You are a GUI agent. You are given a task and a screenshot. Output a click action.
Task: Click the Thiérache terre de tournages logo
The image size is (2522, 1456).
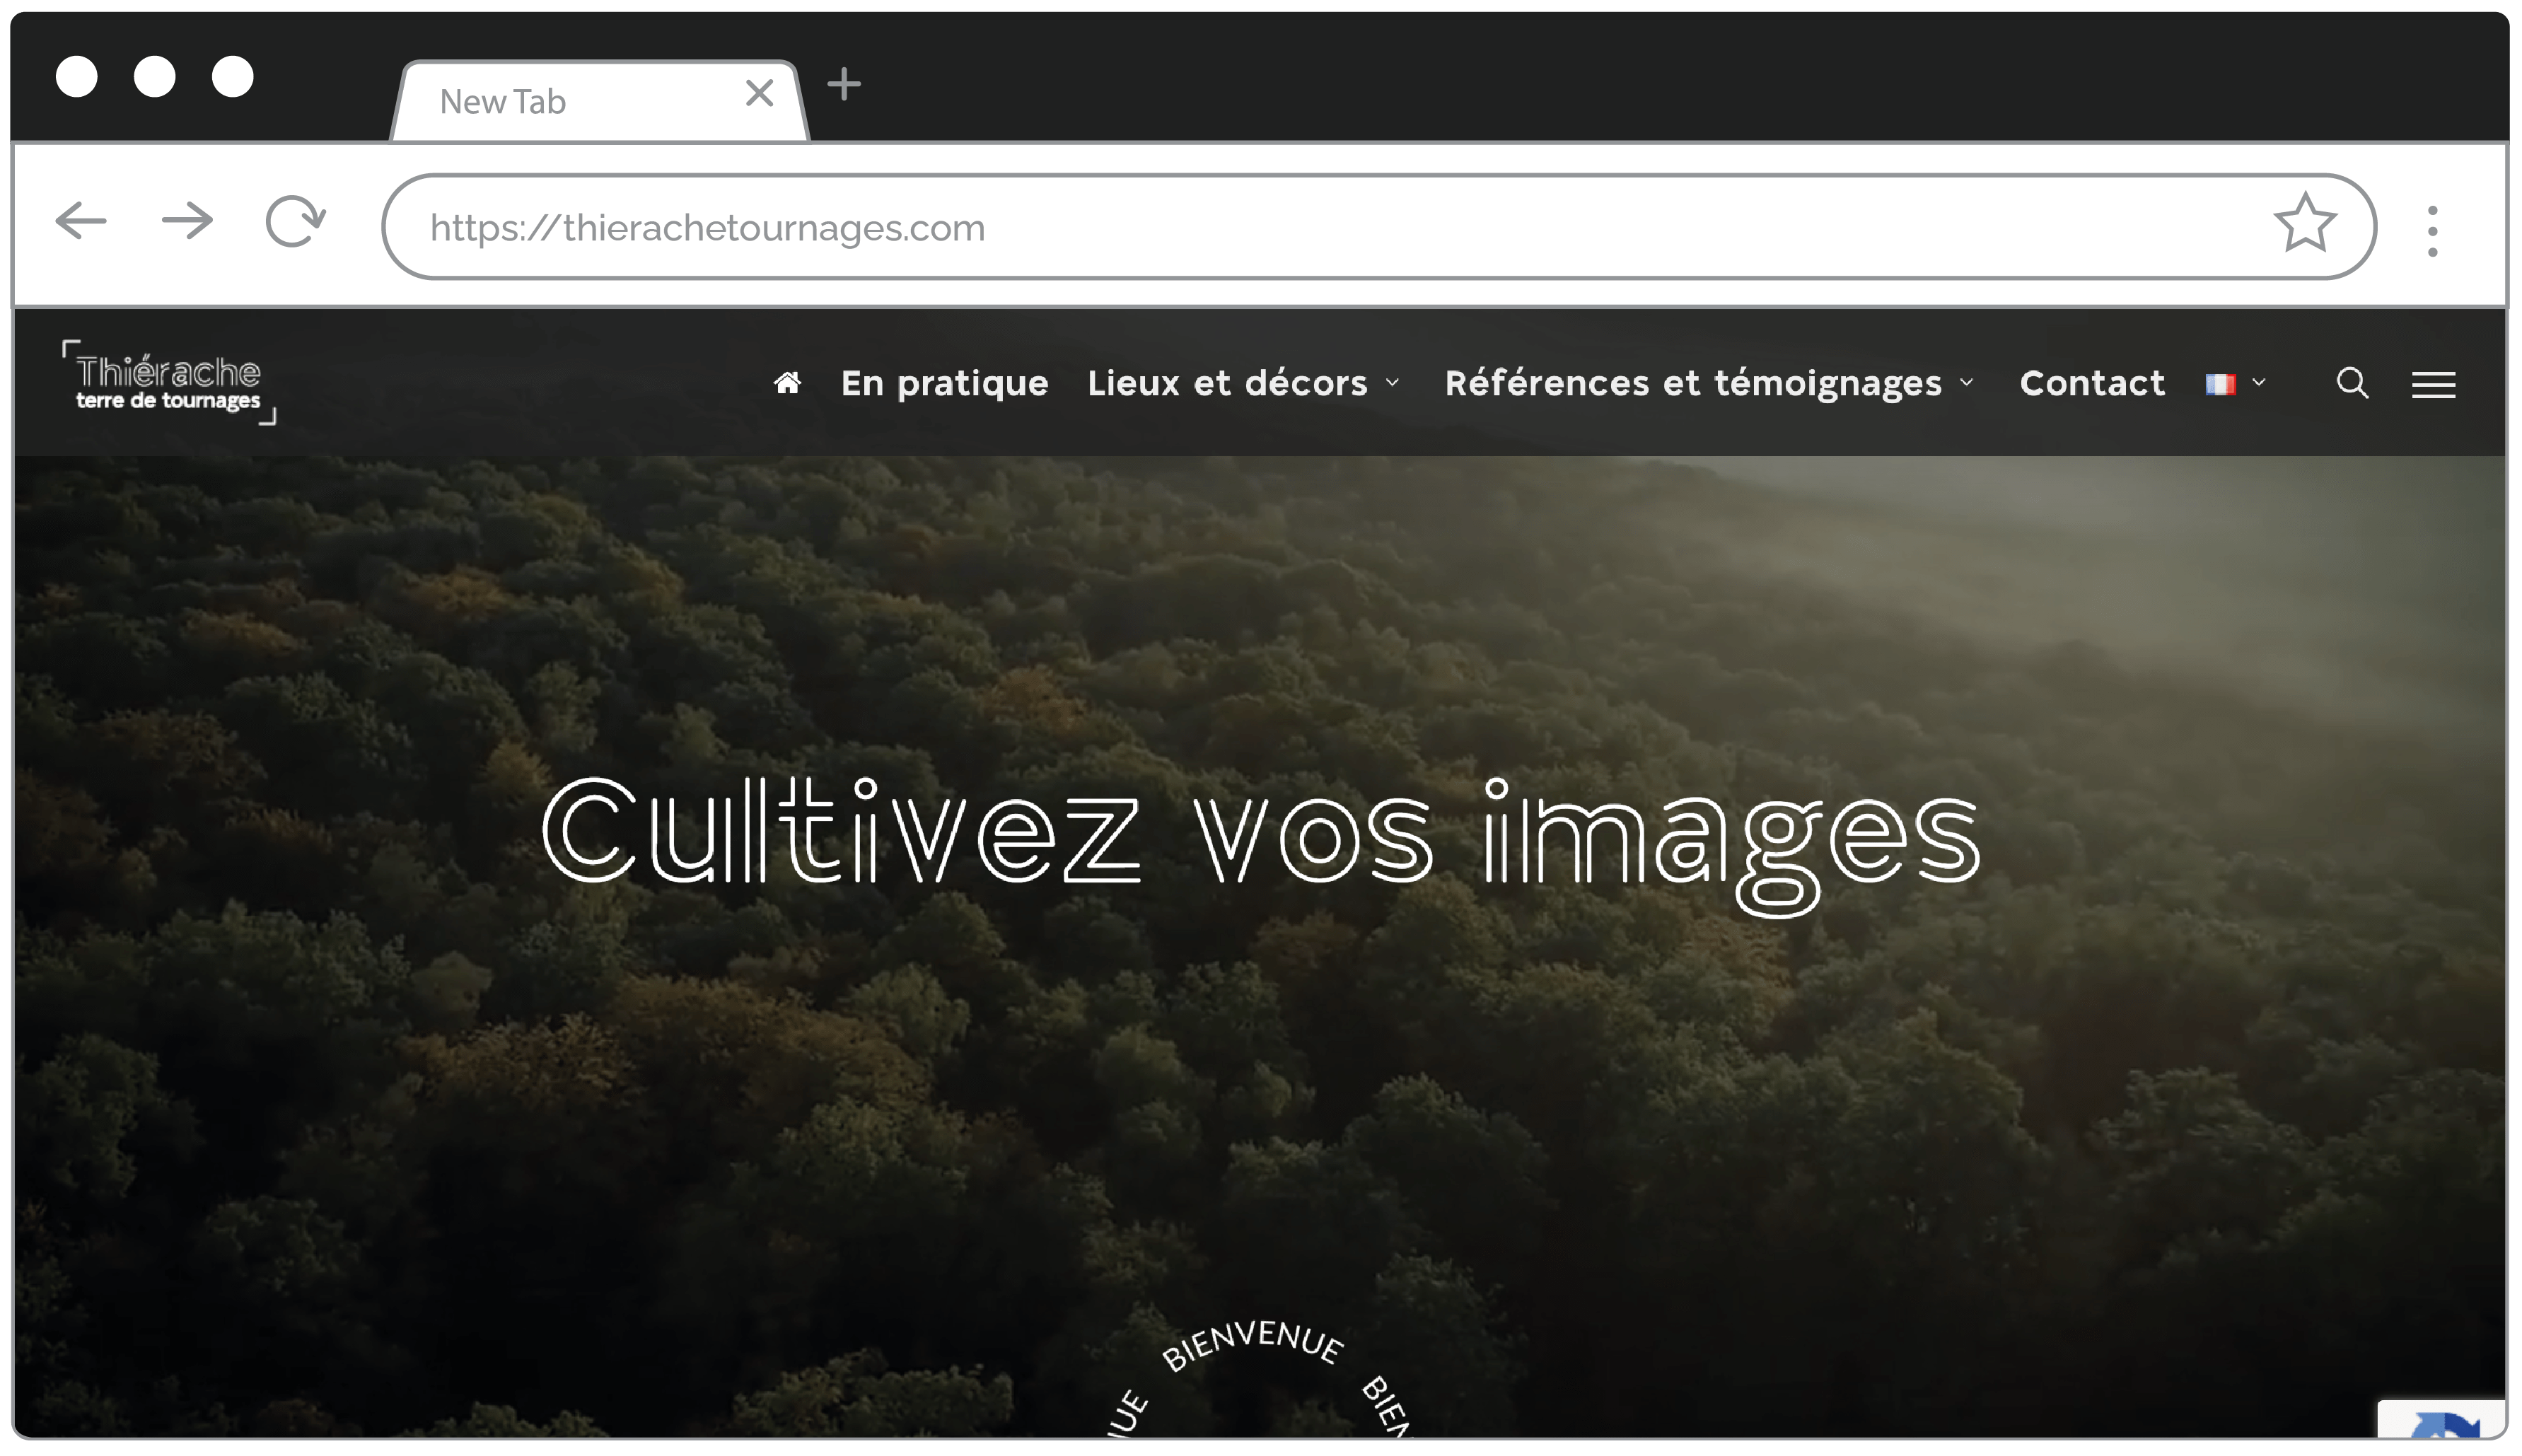coord(169,384)
